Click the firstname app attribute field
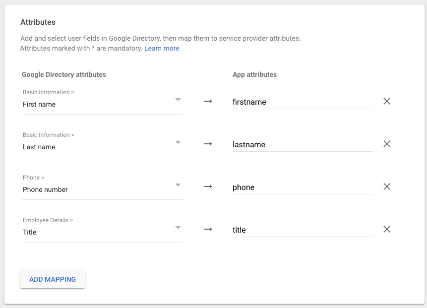427x308 pixels. click(302, 102)
